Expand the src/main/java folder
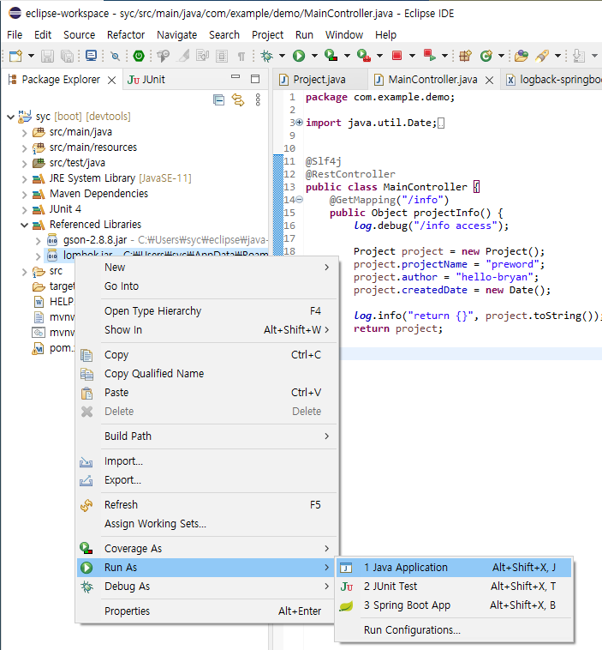The image size is (602, 650). click(25, 133)
